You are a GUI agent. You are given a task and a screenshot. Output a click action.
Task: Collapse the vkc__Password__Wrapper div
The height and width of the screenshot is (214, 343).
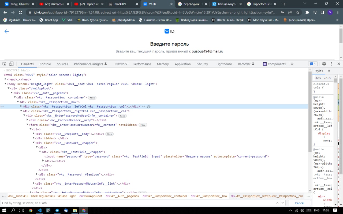click(x=33, y=143)
